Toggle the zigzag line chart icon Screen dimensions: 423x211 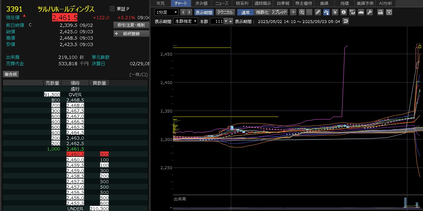point(326,12)
